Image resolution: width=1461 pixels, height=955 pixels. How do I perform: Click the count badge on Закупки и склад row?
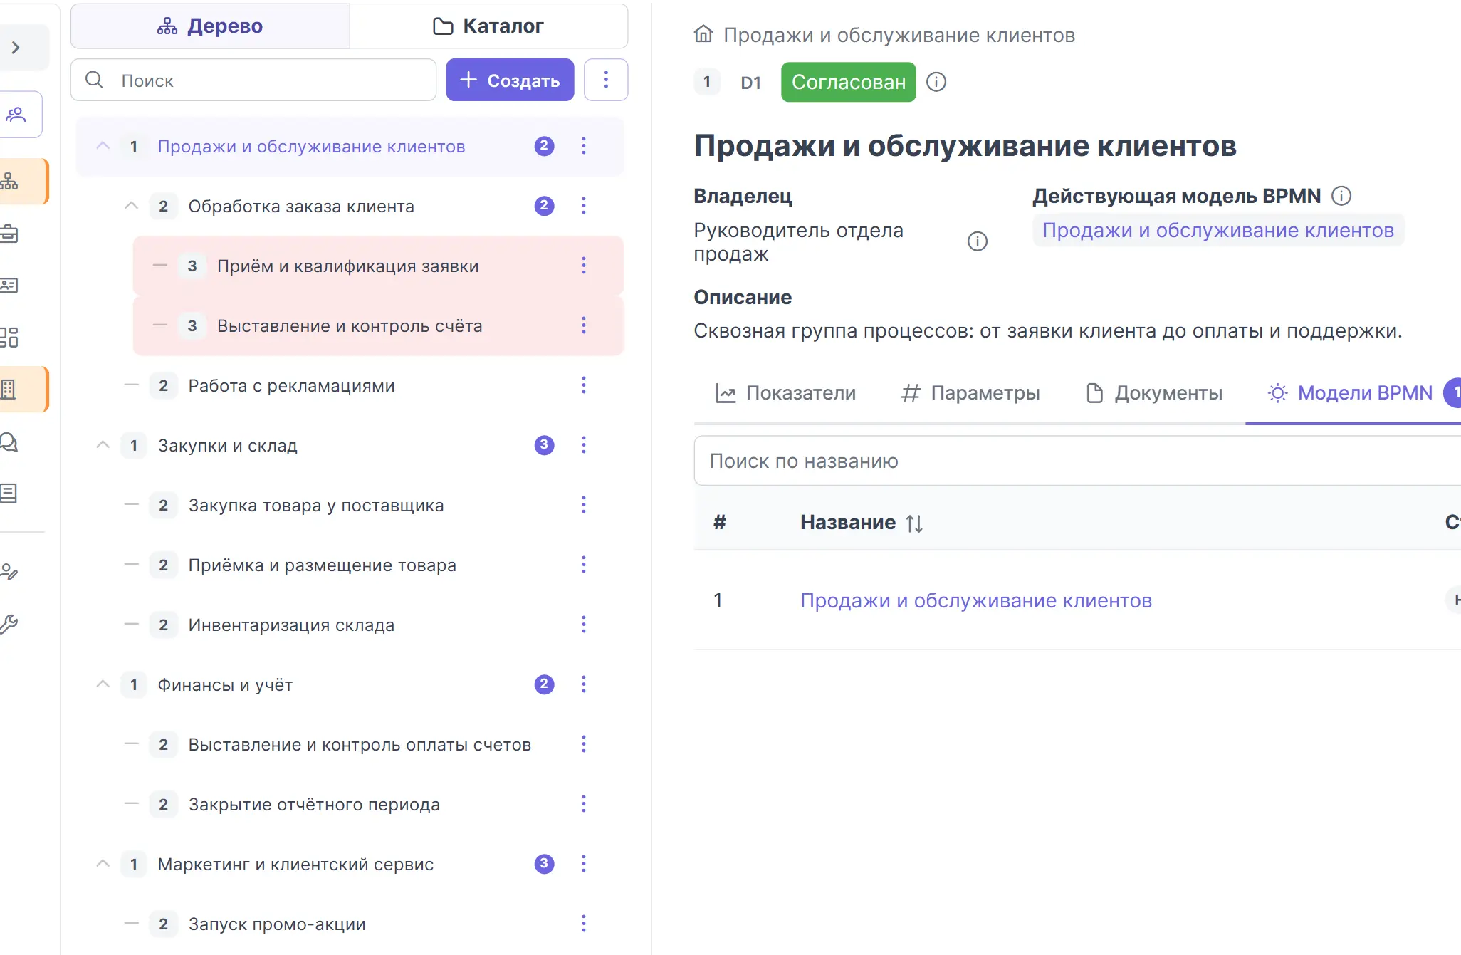[544, 445]
